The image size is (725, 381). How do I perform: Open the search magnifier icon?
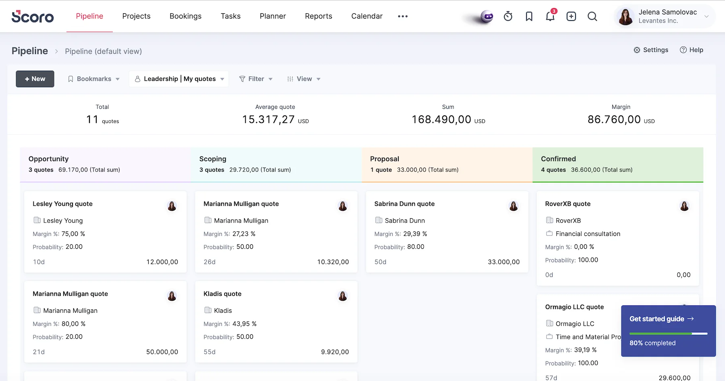pos(592,16)
